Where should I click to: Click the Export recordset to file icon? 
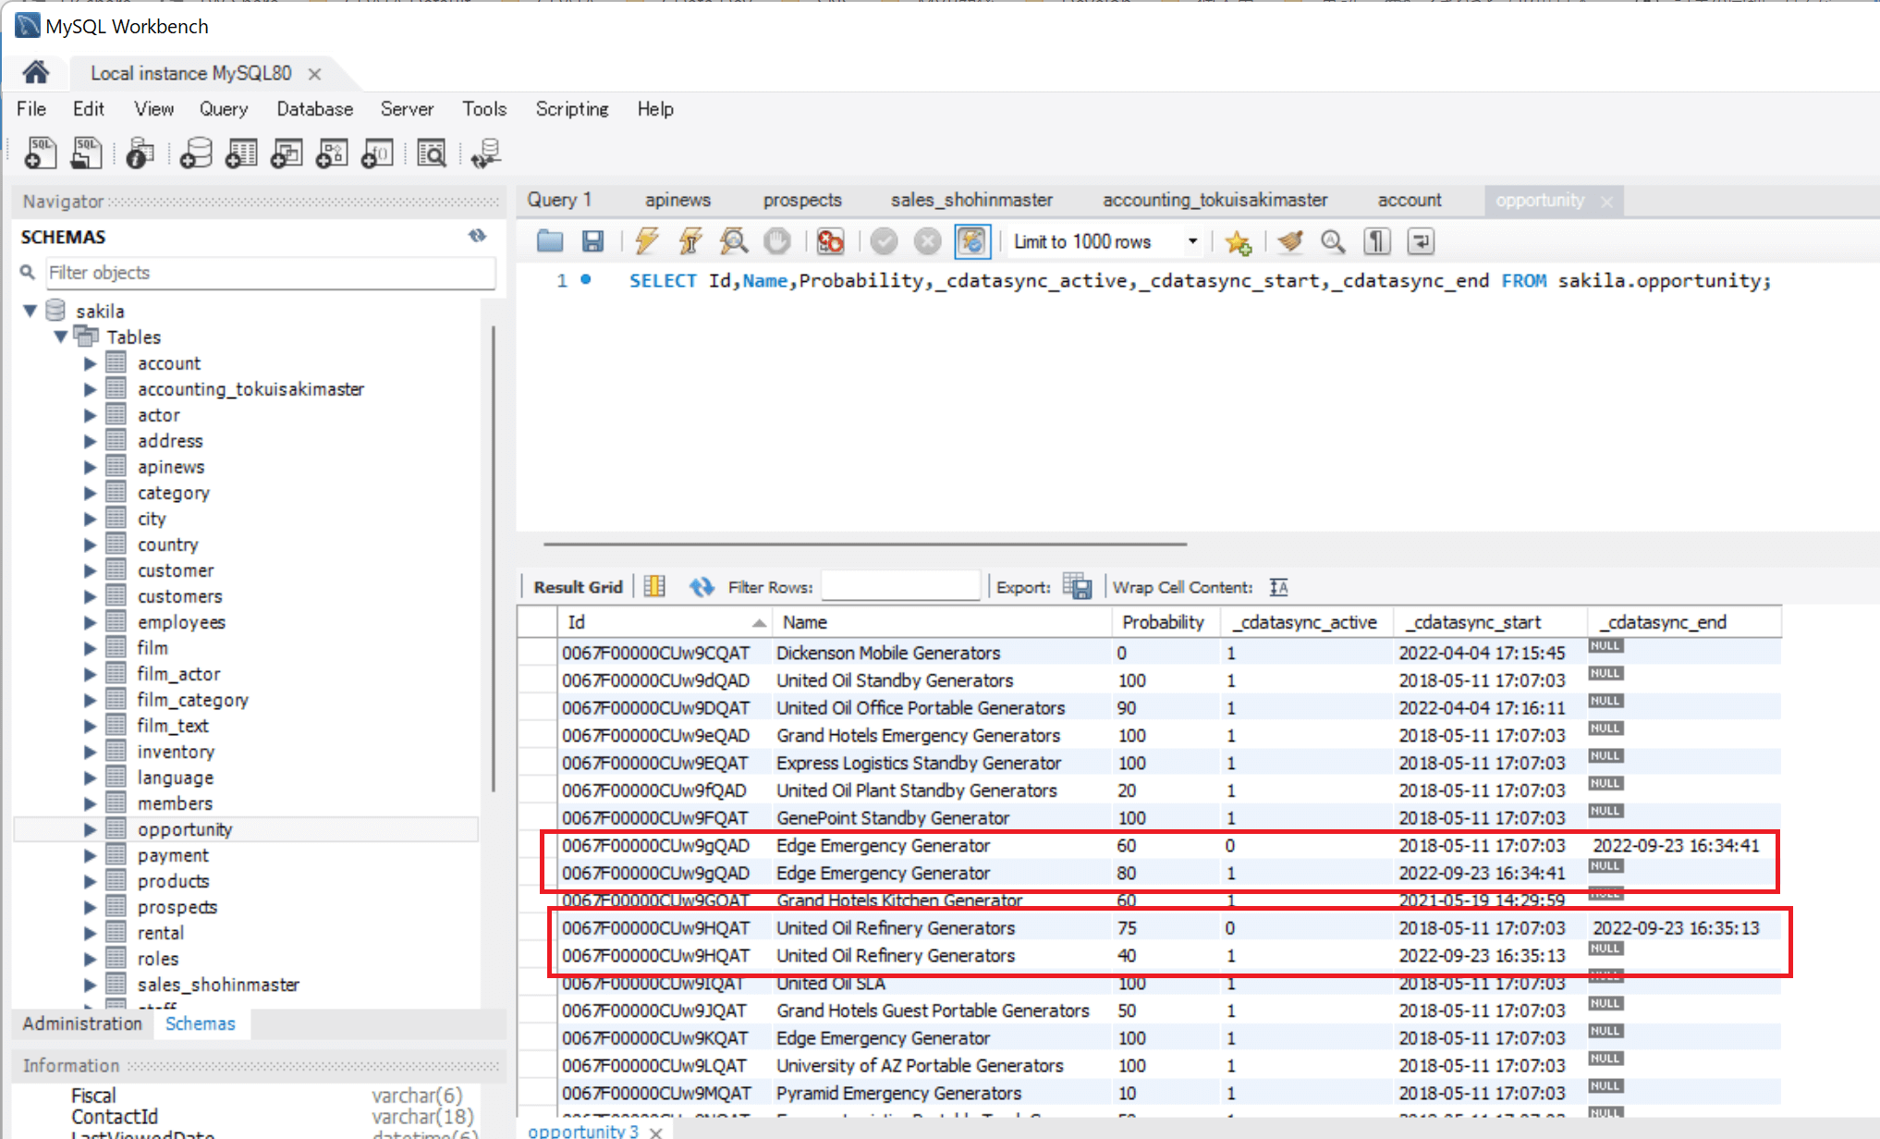coord(1077,587)
